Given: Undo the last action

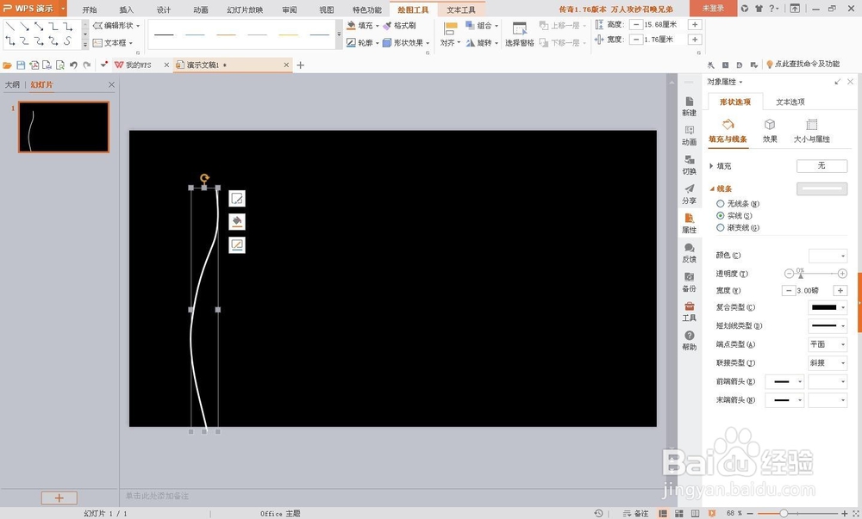Looking at the screenshot, I should coord(73,65).
